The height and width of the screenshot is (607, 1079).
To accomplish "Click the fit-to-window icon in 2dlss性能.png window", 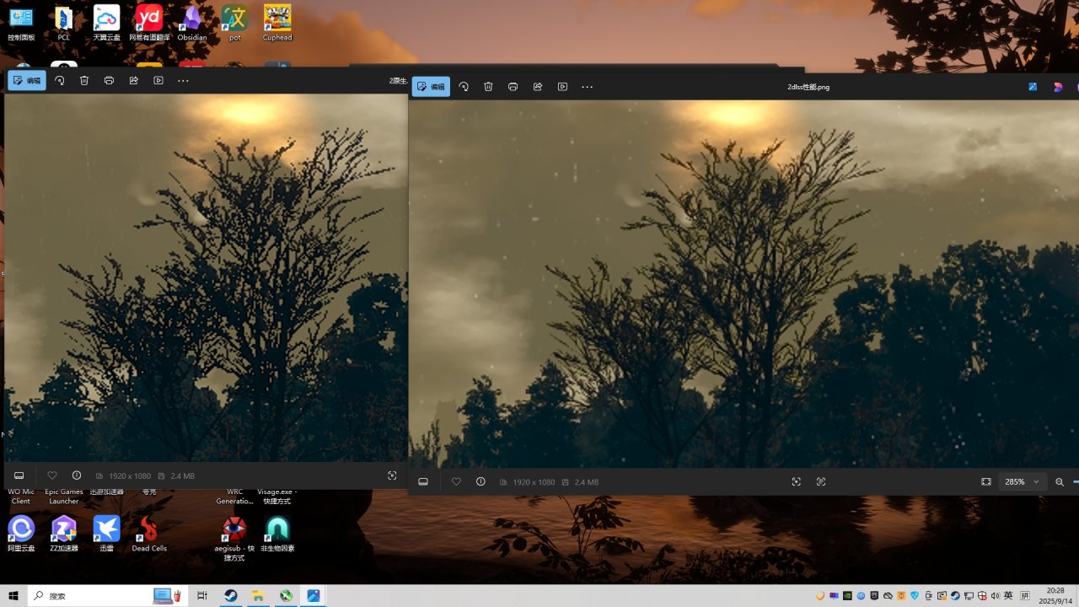I will [x=796, y=481].
